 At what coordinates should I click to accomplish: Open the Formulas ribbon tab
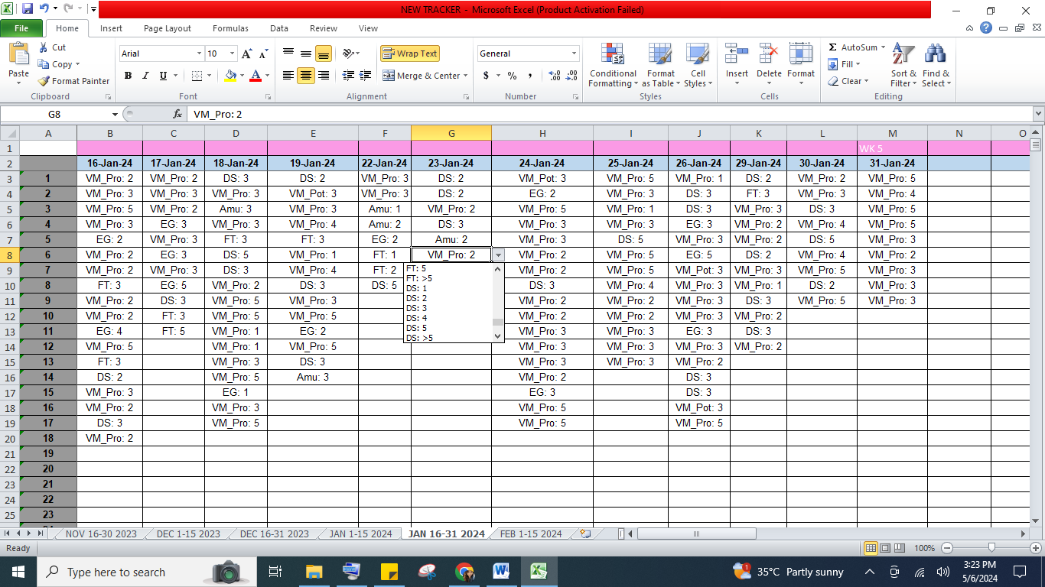click(230, 28)
